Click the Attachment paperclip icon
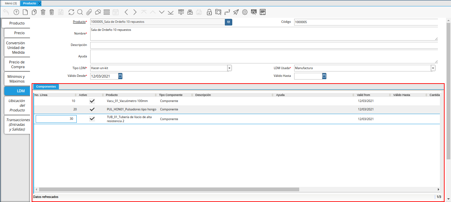The image size is (451, 202). 89,12
